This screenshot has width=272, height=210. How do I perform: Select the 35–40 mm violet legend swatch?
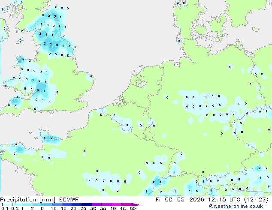tap(106, 204)
